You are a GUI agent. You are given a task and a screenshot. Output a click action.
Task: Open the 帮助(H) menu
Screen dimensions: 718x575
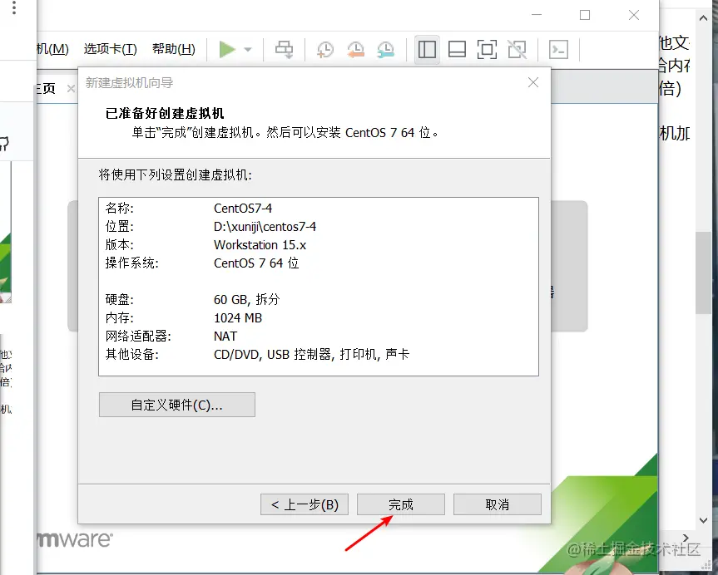(x=174, y=49)
